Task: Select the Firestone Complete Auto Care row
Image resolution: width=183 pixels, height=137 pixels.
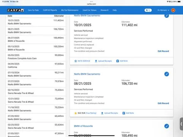Action: pos(36,57)
